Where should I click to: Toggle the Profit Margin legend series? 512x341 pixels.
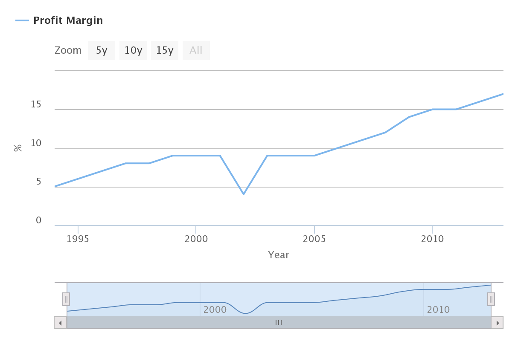click(68, 20)
